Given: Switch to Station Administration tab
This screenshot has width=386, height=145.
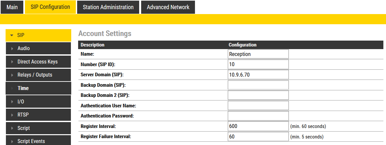Looking at the screenshot, I should tap(108, 7).
